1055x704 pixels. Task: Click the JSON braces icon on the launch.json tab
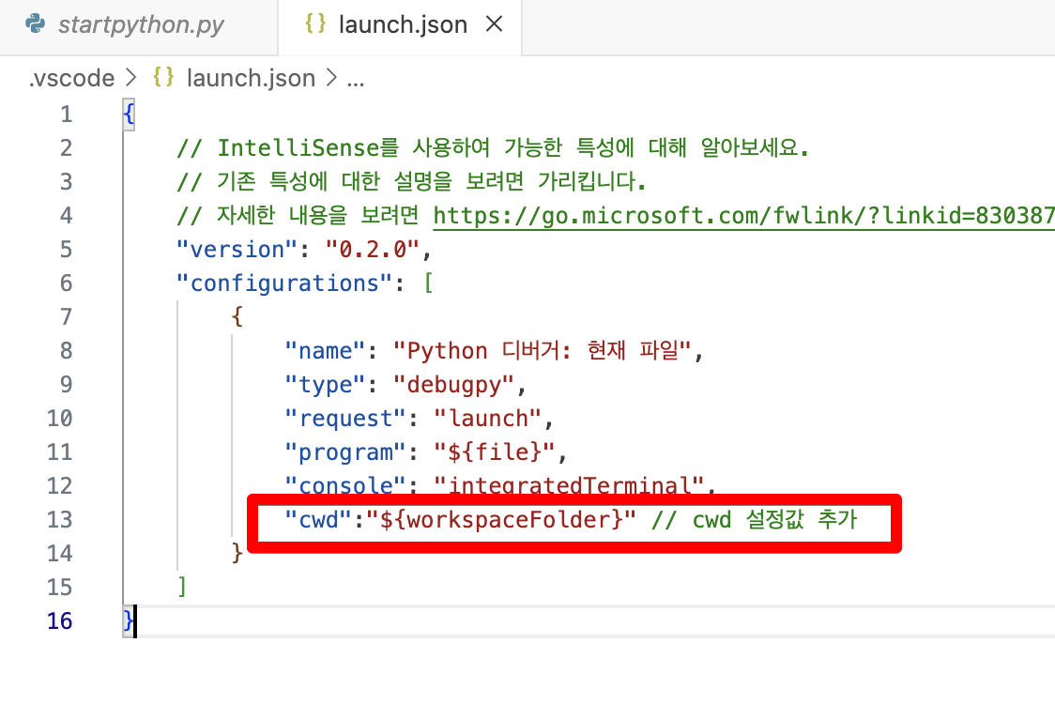314,25
